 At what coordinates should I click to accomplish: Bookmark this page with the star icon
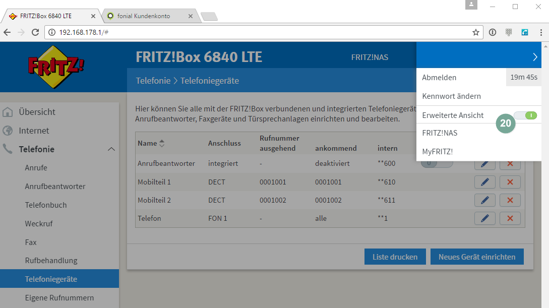point(475,32)
